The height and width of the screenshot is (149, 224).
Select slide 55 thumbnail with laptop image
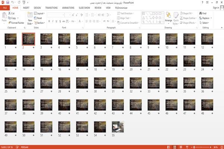click(118, 127)
